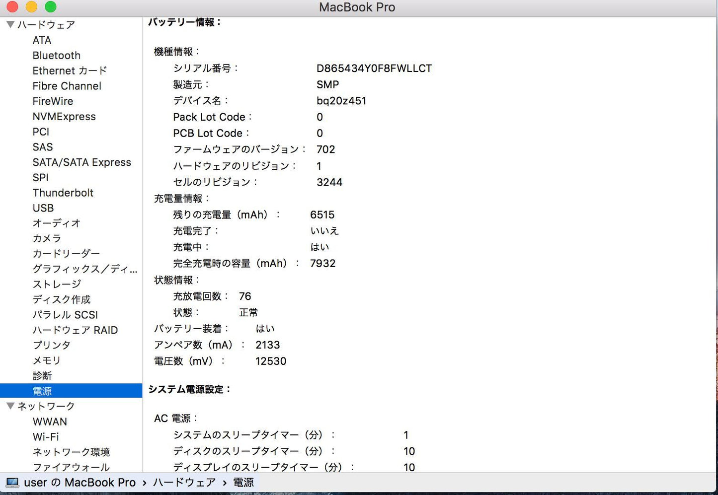Screen dimensions: 718x495
Task: Select カメラ in the sidebar
Action: 47,239
